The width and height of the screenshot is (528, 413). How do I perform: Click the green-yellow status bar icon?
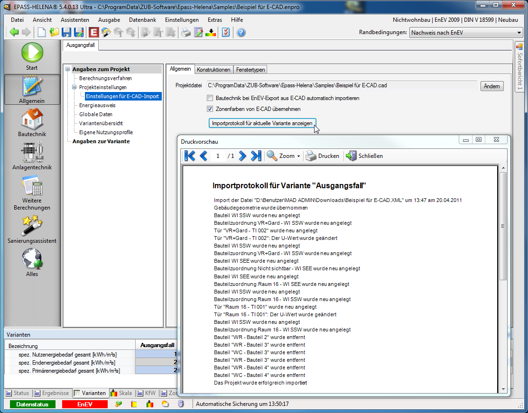point(119,404)
